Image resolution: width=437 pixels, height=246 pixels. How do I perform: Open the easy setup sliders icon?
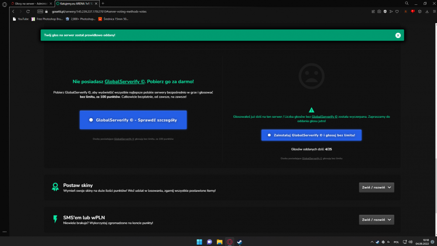434,11
